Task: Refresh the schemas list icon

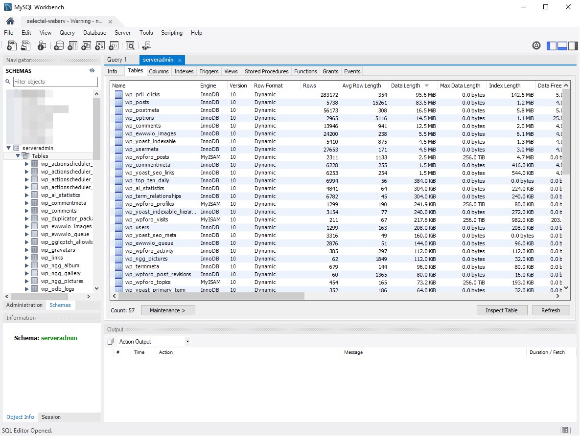Action: 92,70
